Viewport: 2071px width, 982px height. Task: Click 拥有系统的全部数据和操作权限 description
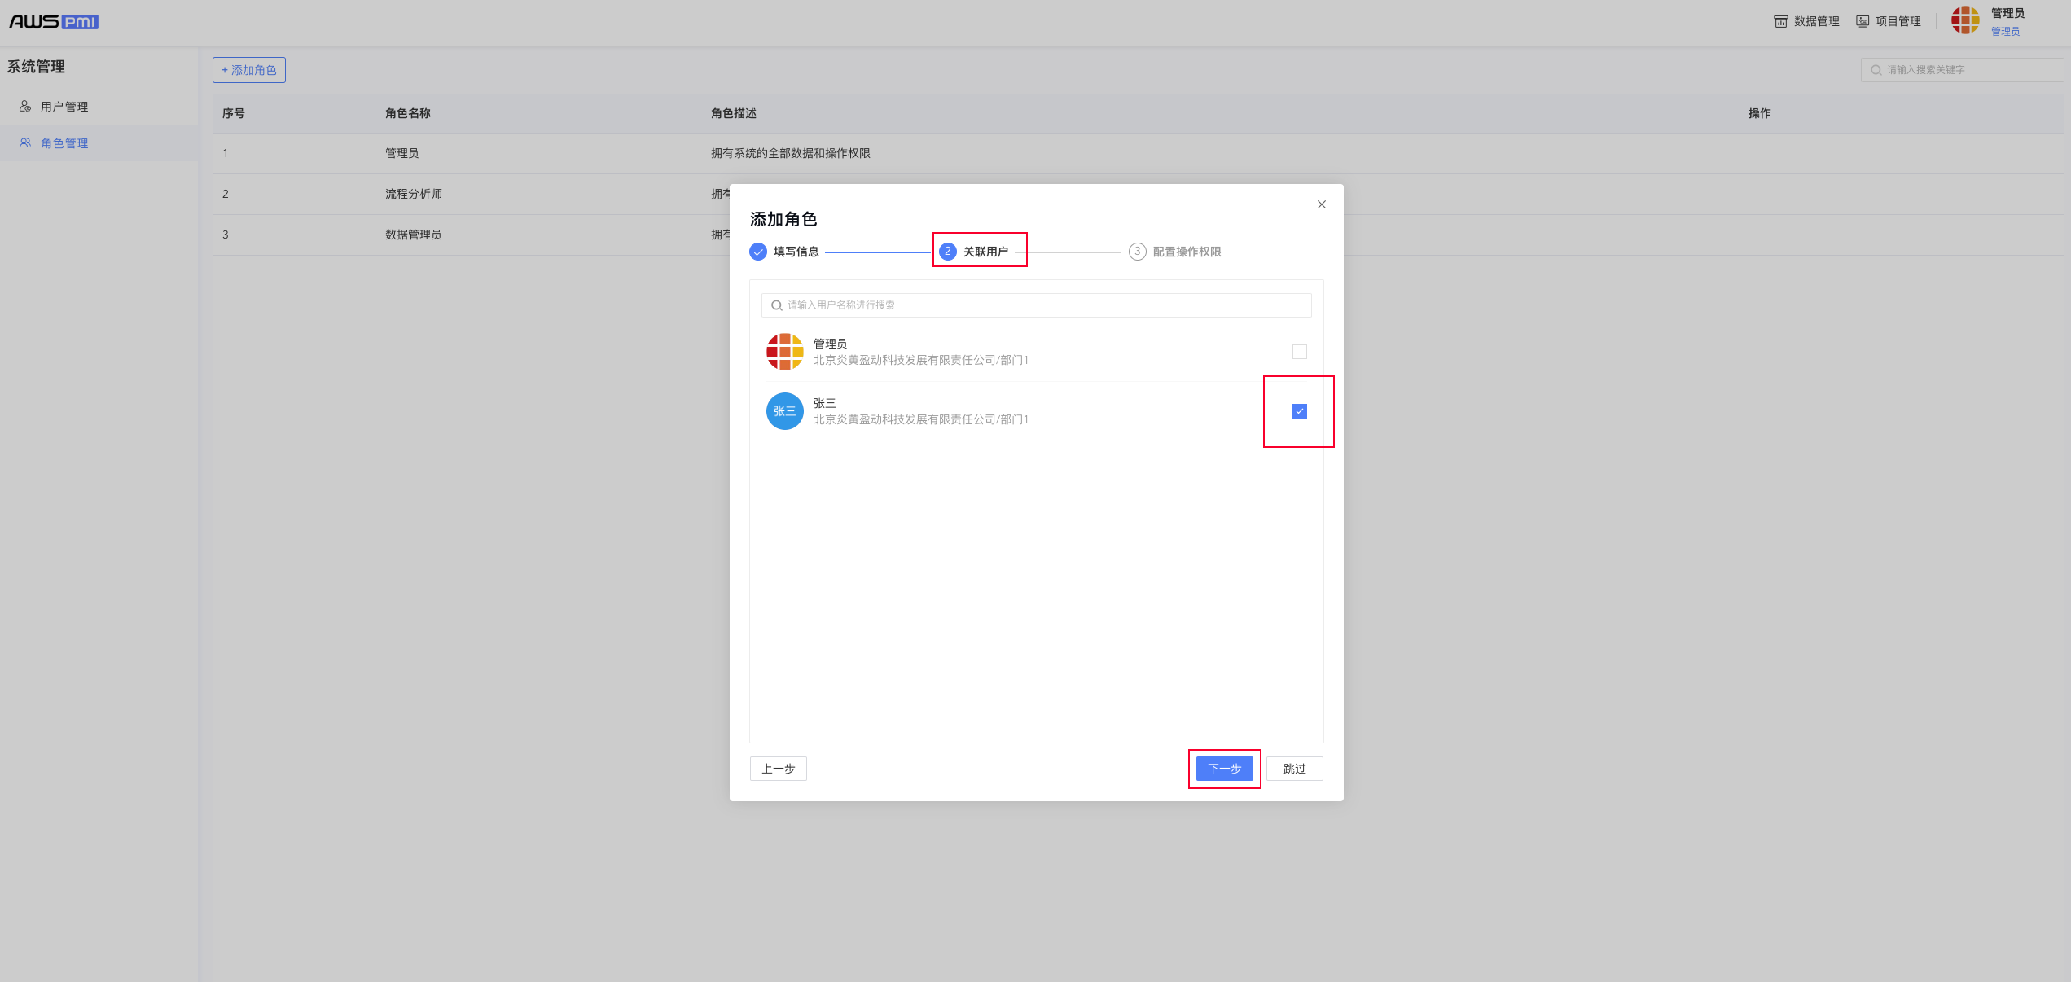[791, 153]
